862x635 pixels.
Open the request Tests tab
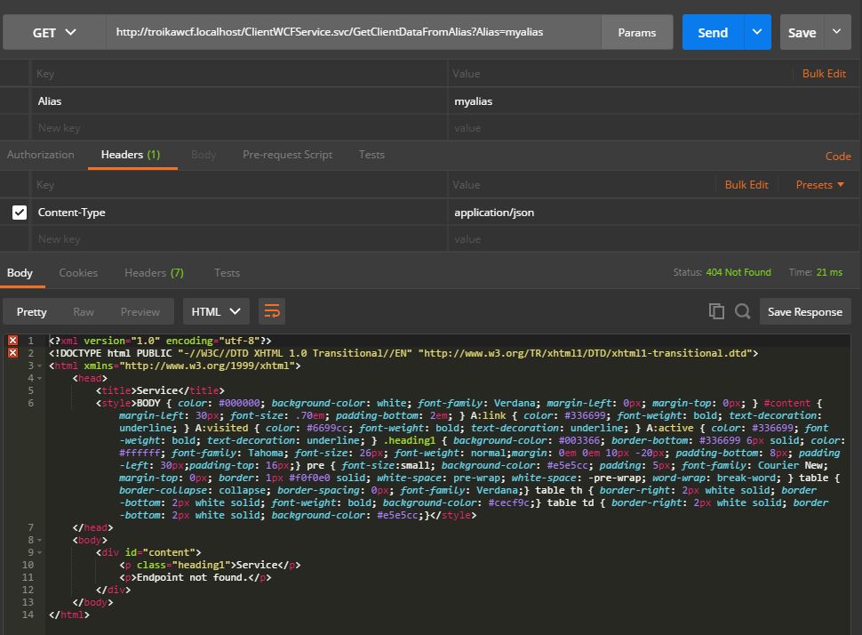tap(371, 155)
